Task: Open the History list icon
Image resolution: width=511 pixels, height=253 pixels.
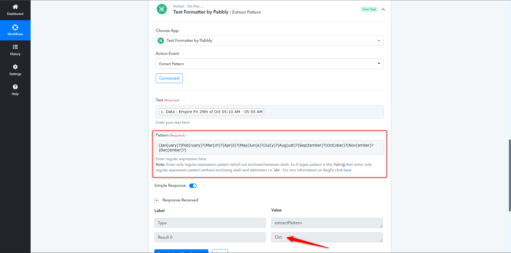Action: [x=15, y=47]
